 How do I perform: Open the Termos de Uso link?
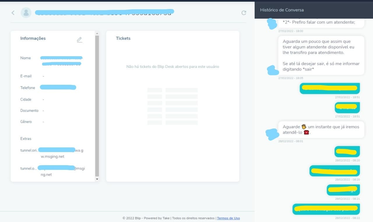[228, 218]
